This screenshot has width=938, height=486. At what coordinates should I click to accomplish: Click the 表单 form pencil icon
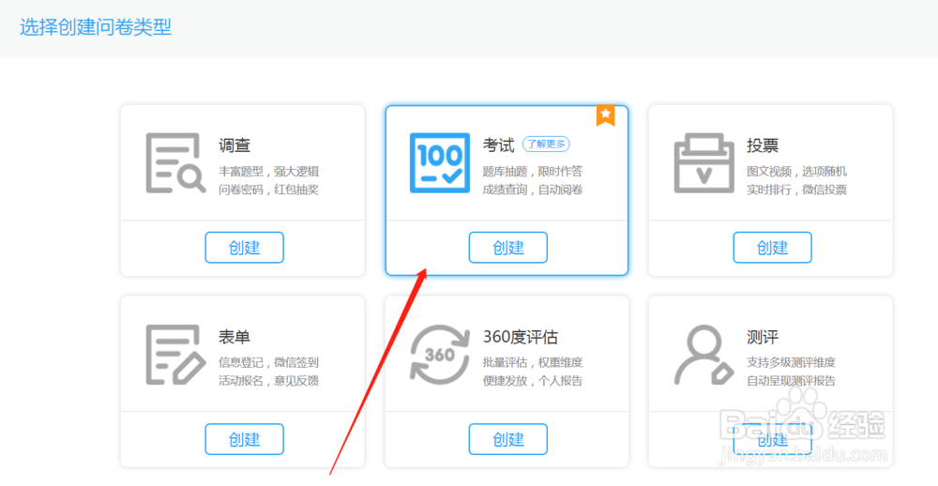[x=175, y=355]
